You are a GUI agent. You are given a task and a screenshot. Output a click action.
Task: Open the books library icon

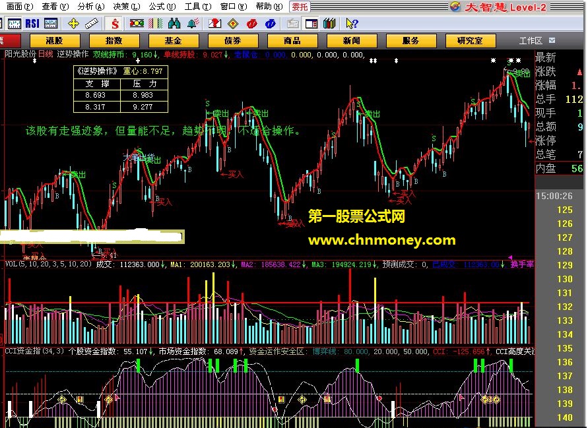pyautogui.click(x=329, y=24)
